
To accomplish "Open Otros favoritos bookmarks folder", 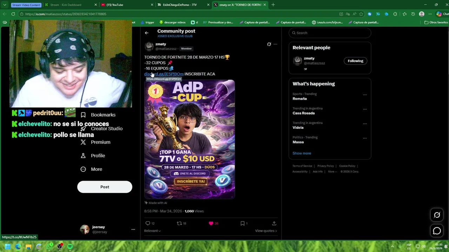I will (436, 22).
